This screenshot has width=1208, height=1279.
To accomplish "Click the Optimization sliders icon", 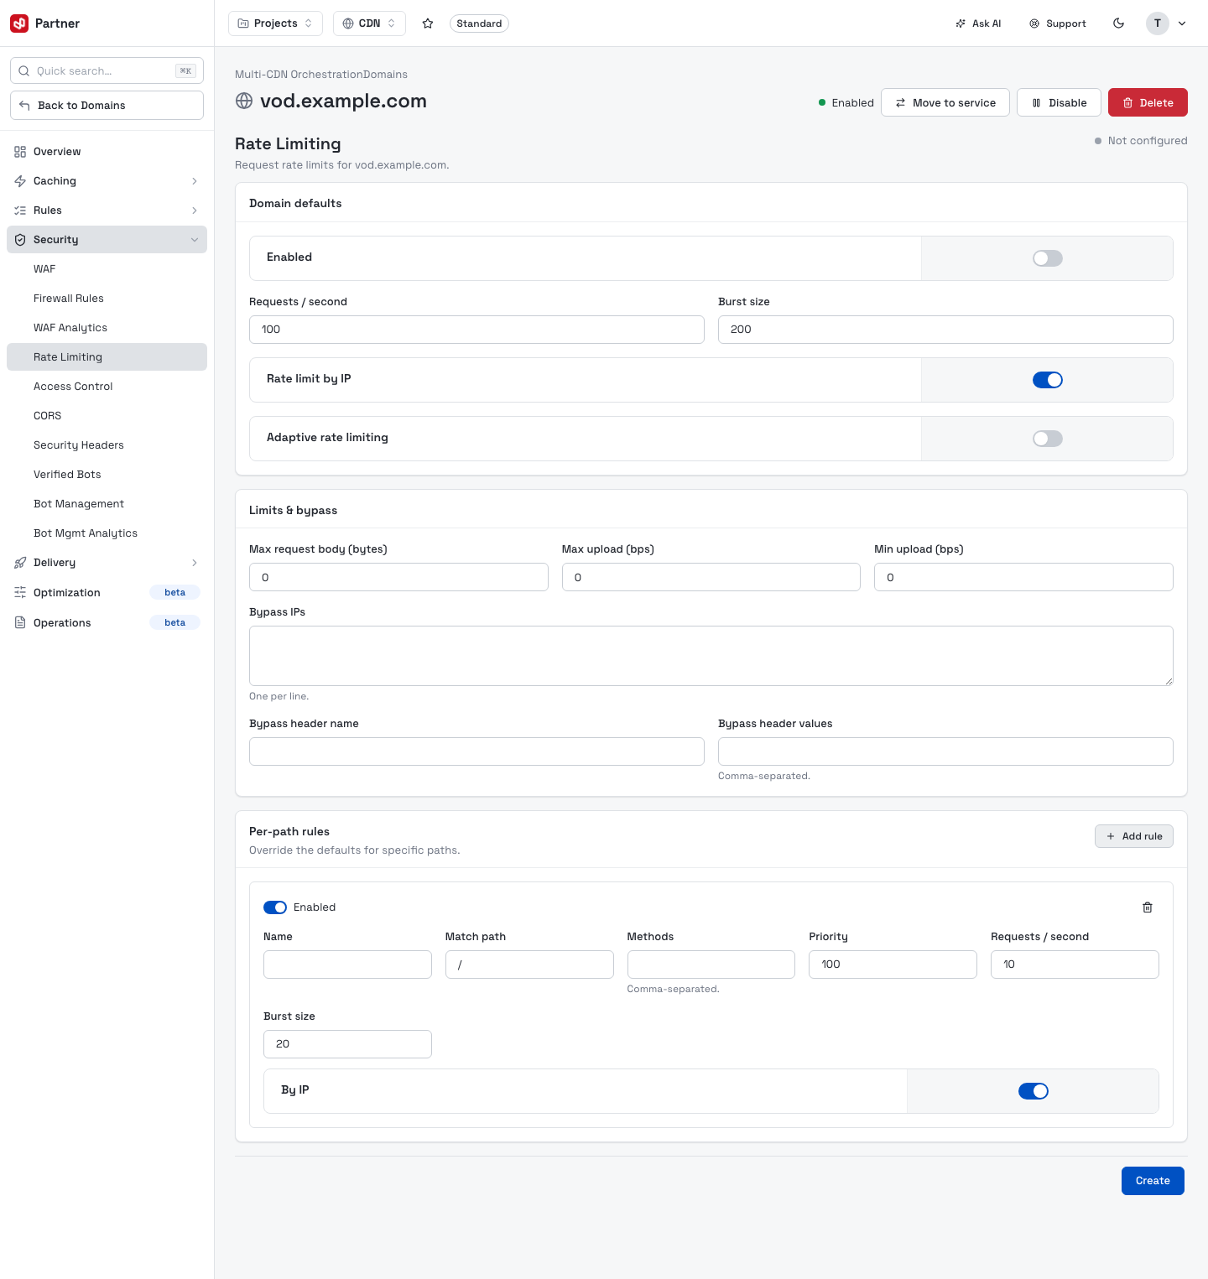I will click(20, 593).
